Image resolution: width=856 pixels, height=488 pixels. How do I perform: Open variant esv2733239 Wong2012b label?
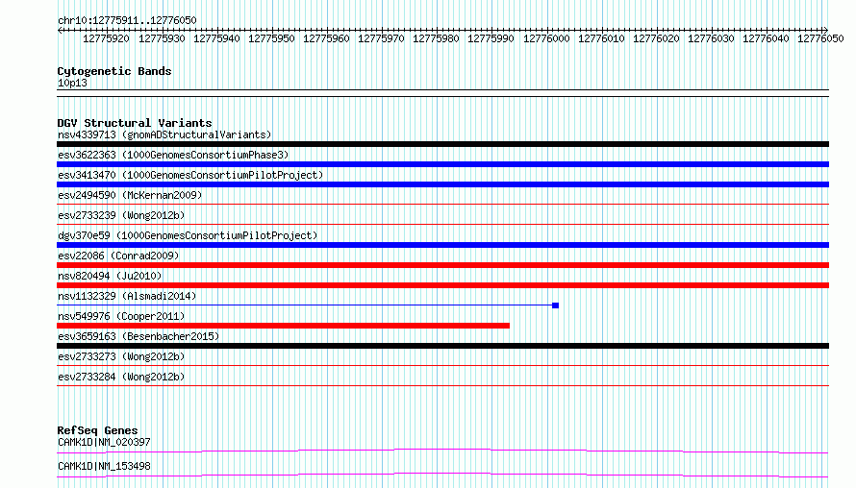pyautogui.click(x=121, y=215)
